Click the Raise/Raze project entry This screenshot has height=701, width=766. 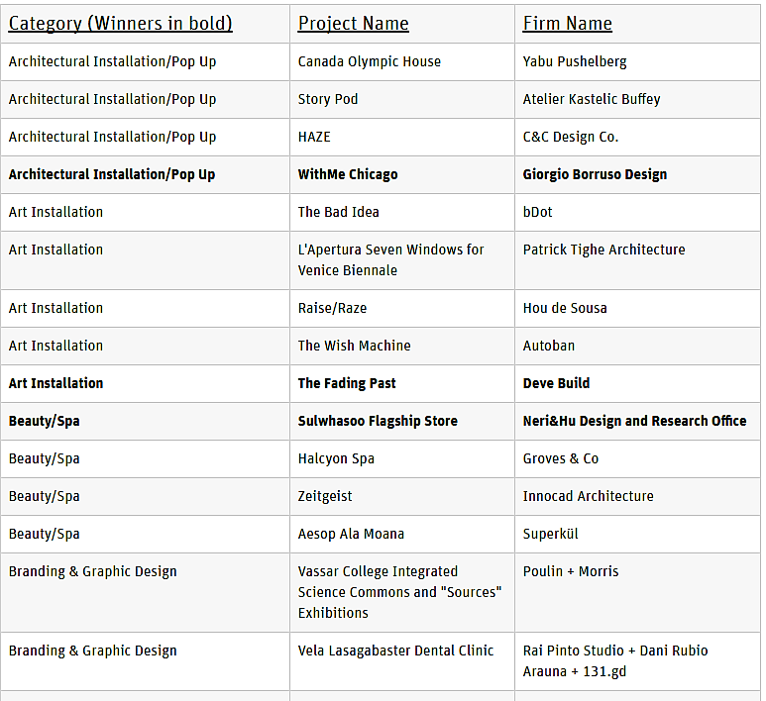click(332, 308)
